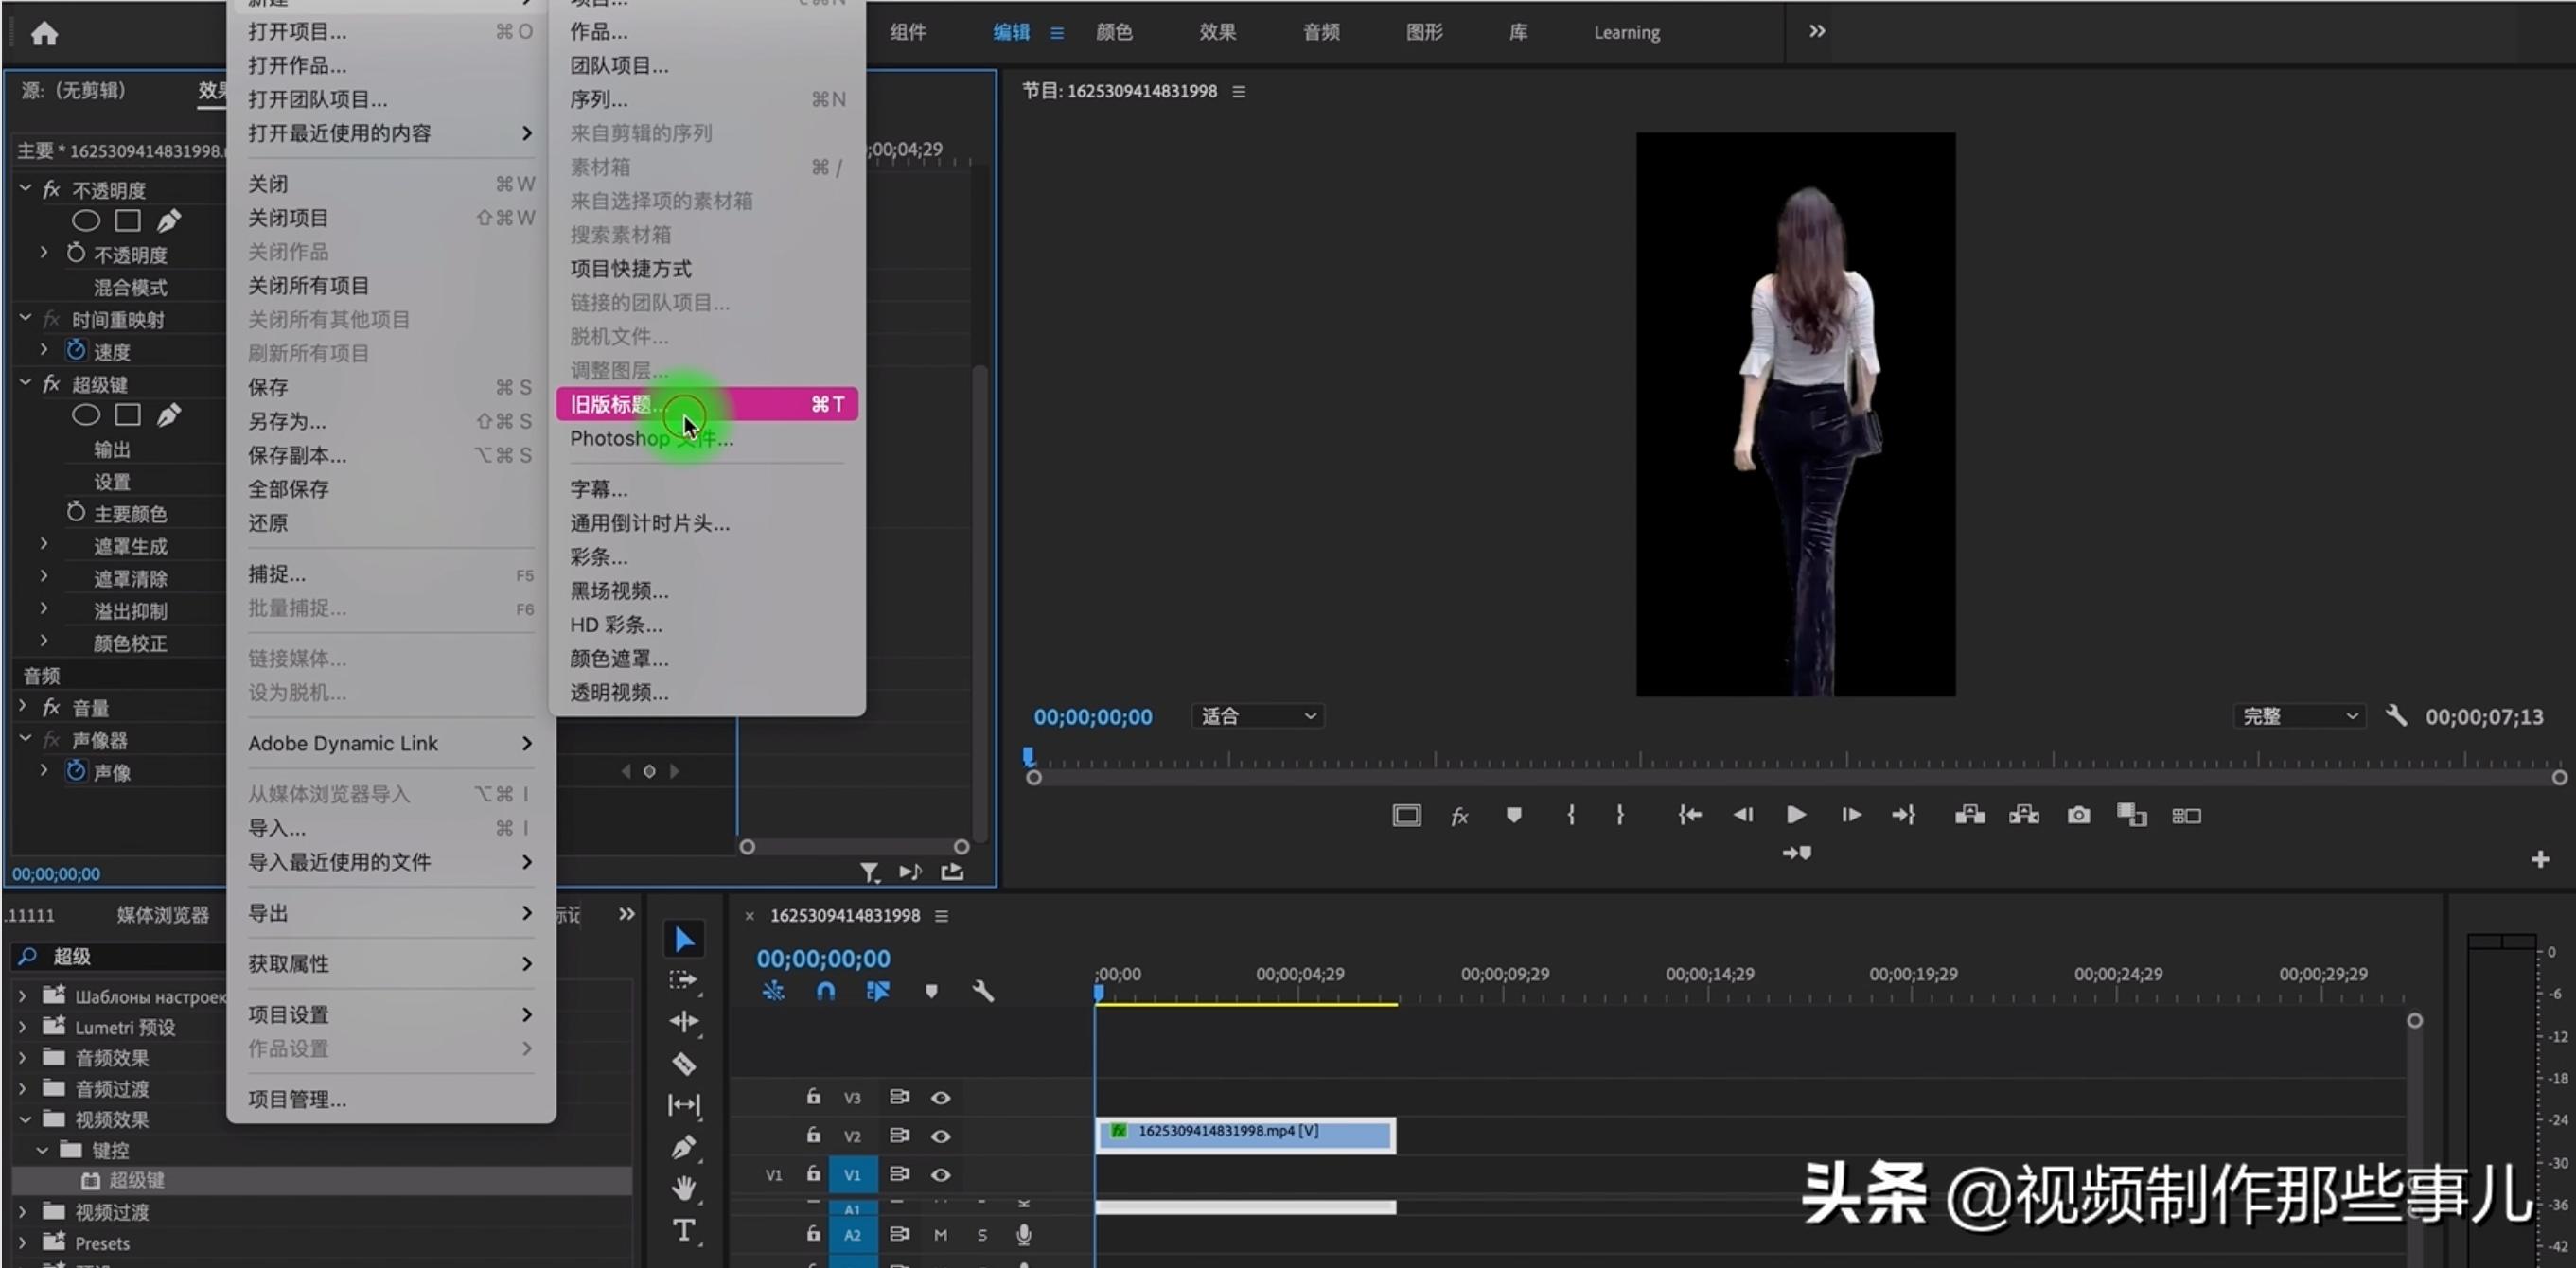This screenshot has width=2576, height=1268.
Task: Open timeline display settings with the wrench icon
Action: (x=984, y=991)
